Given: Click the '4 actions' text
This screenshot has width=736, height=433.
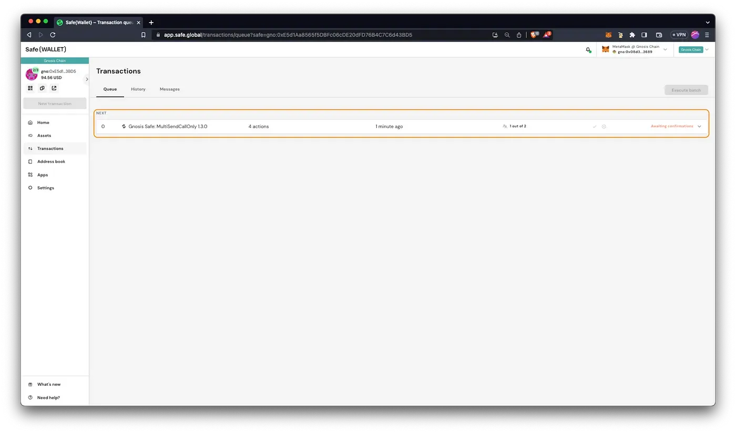Looking at the screenshot, I should click(259, 126).
